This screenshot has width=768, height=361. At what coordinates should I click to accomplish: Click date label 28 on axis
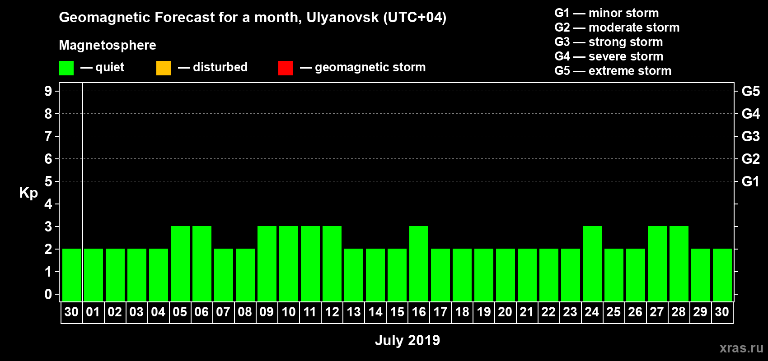pyautogui.click(x=679, y=312)
